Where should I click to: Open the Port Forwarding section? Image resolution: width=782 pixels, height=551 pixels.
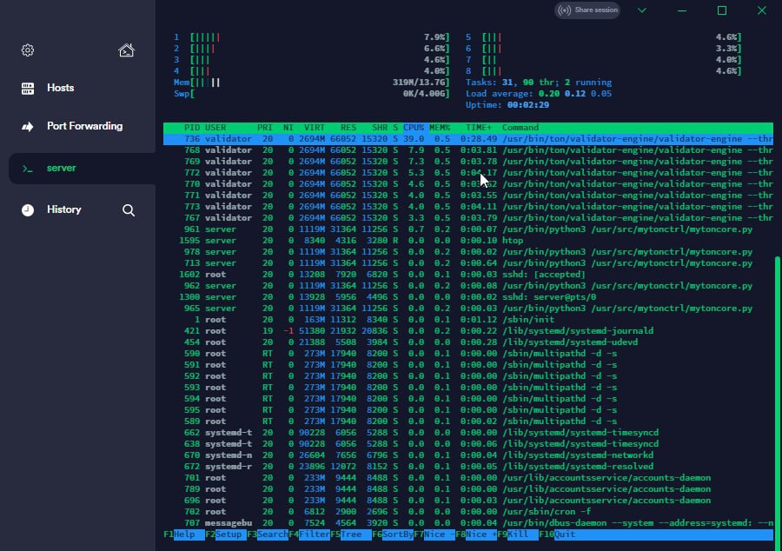[85, 126]
